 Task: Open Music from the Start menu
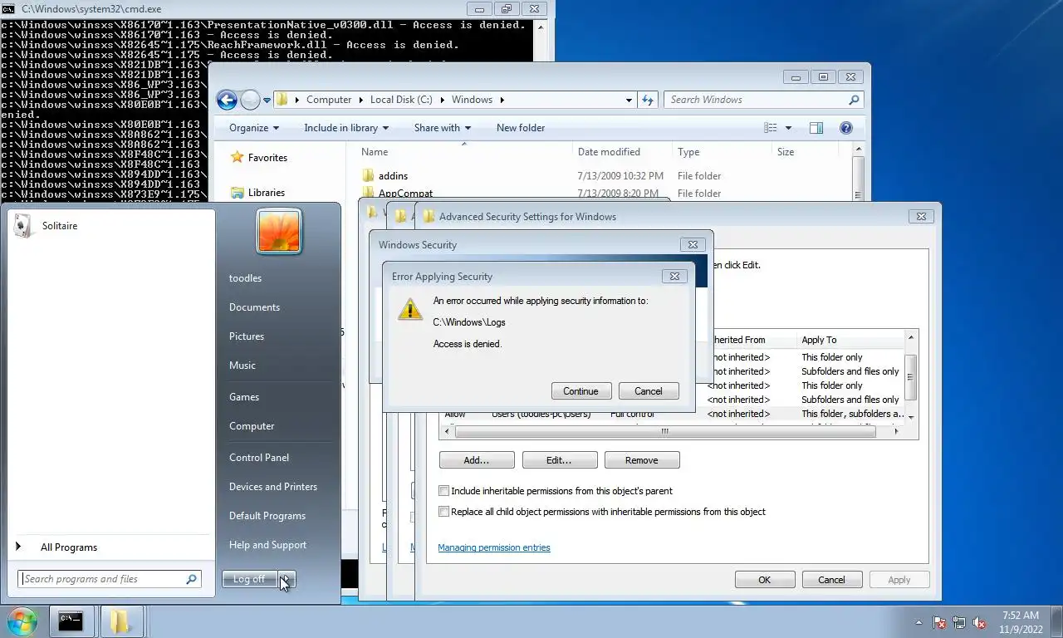242,366
